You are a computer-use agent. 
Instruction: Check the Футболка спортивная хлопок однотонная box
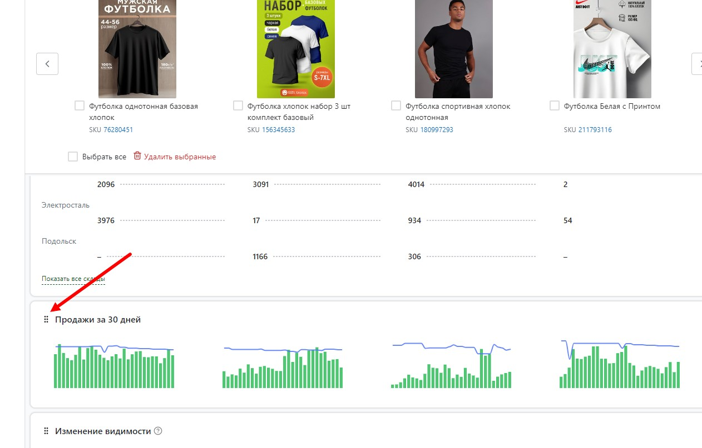[396, 106]
